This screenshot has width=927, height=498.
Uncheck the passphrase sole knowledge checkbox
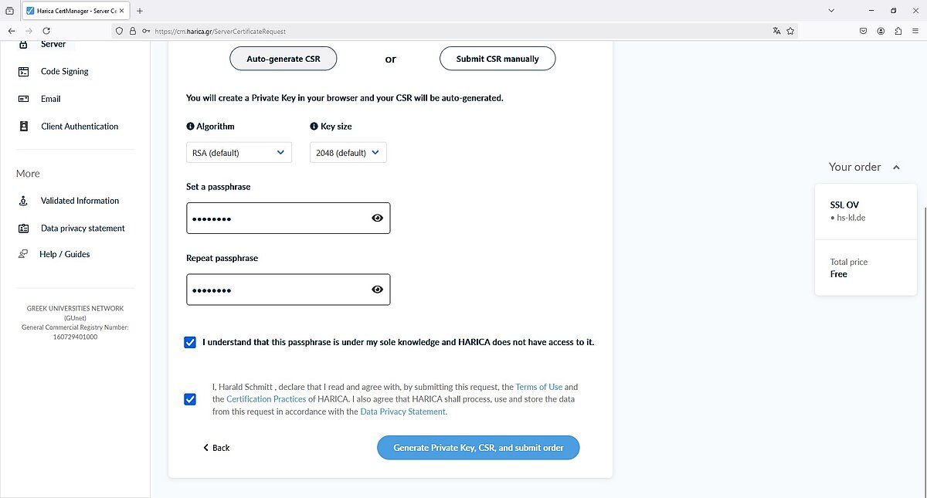click(190, 342)
